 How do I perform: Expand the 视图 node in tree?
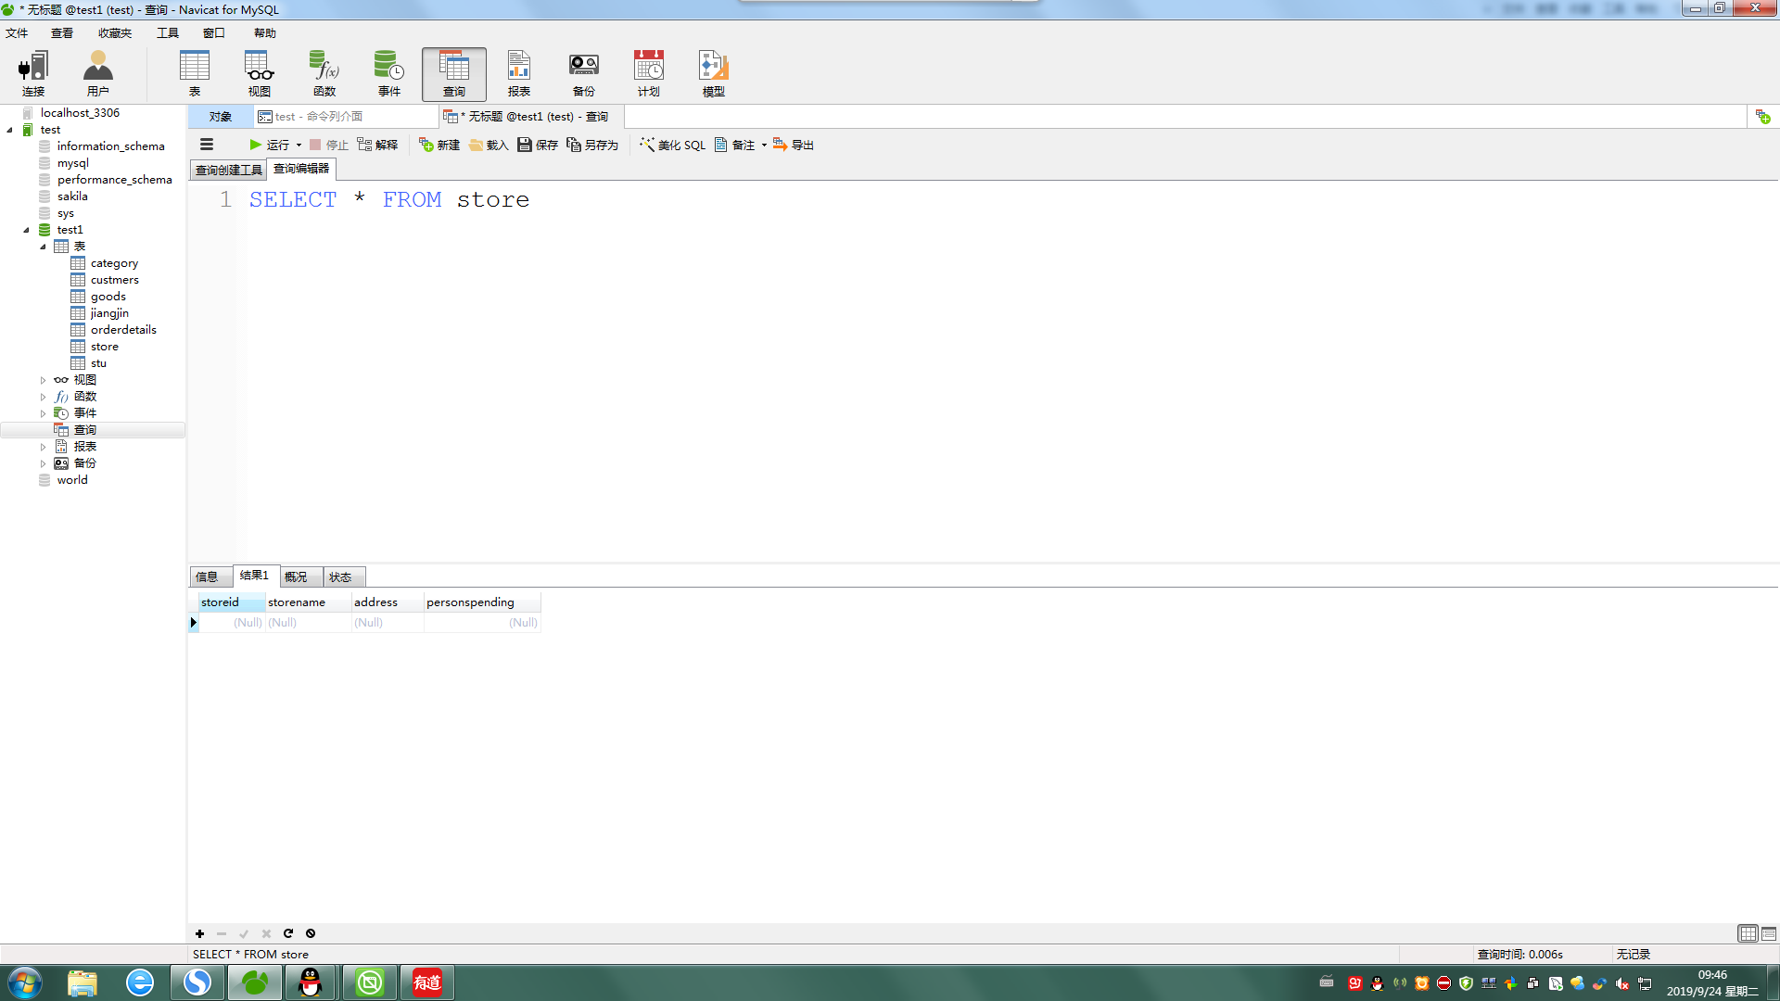click(x=44, y=380)
